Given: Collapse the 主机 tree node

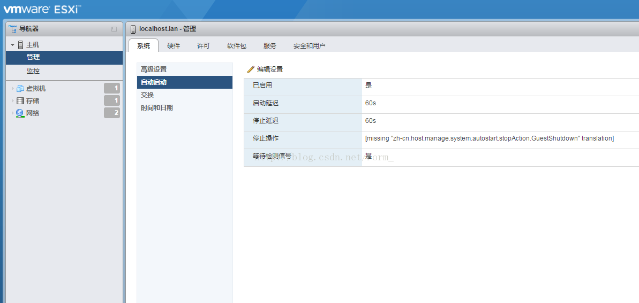Looking at the screenshot, I should 12,45.
